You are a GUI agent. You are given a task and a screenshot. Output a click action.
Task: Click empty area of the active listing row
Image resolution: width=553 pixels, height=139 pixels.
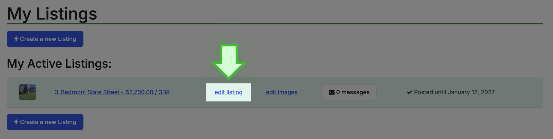[x=518, y=92]
